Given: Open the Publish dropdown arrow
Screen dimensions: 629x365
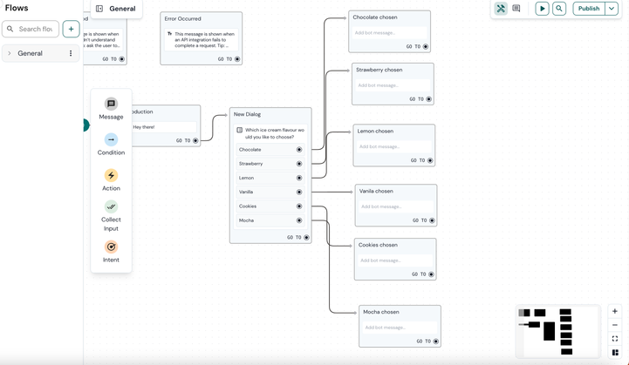Looking at the screenshot, I should click(x=612, y=9).
